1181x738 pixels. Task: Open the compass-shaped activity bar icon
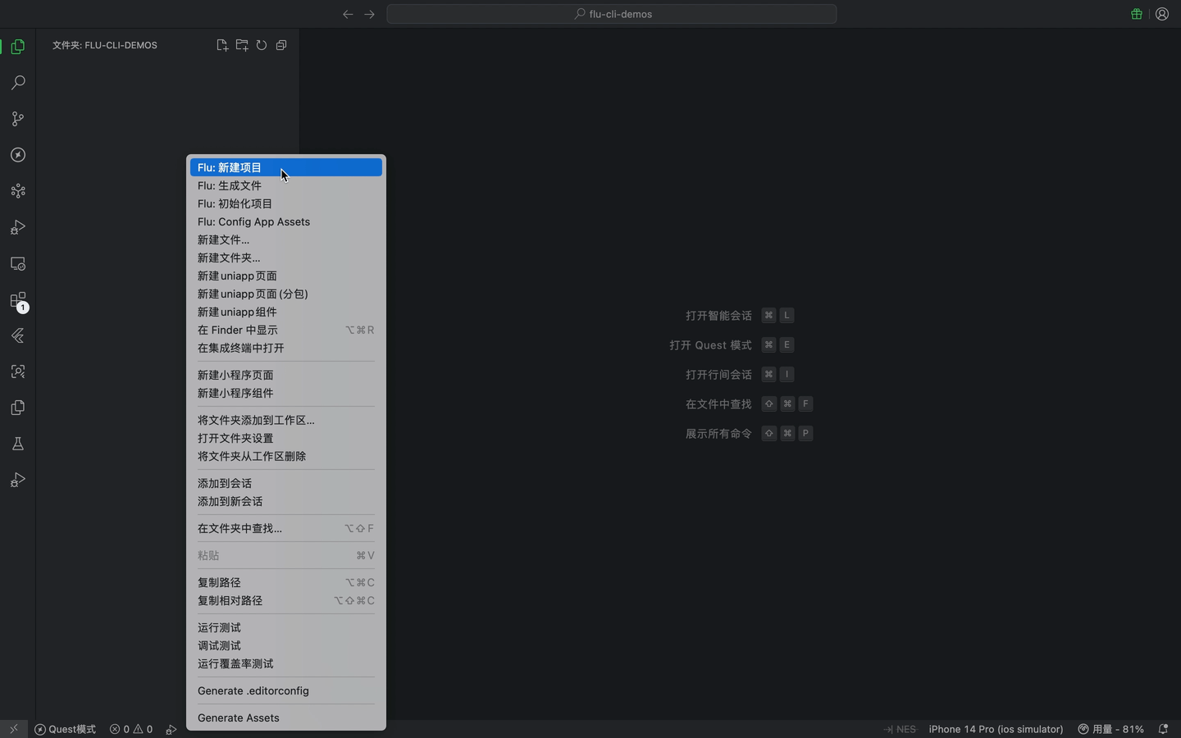pyautogui.click(x=18, y=155)
